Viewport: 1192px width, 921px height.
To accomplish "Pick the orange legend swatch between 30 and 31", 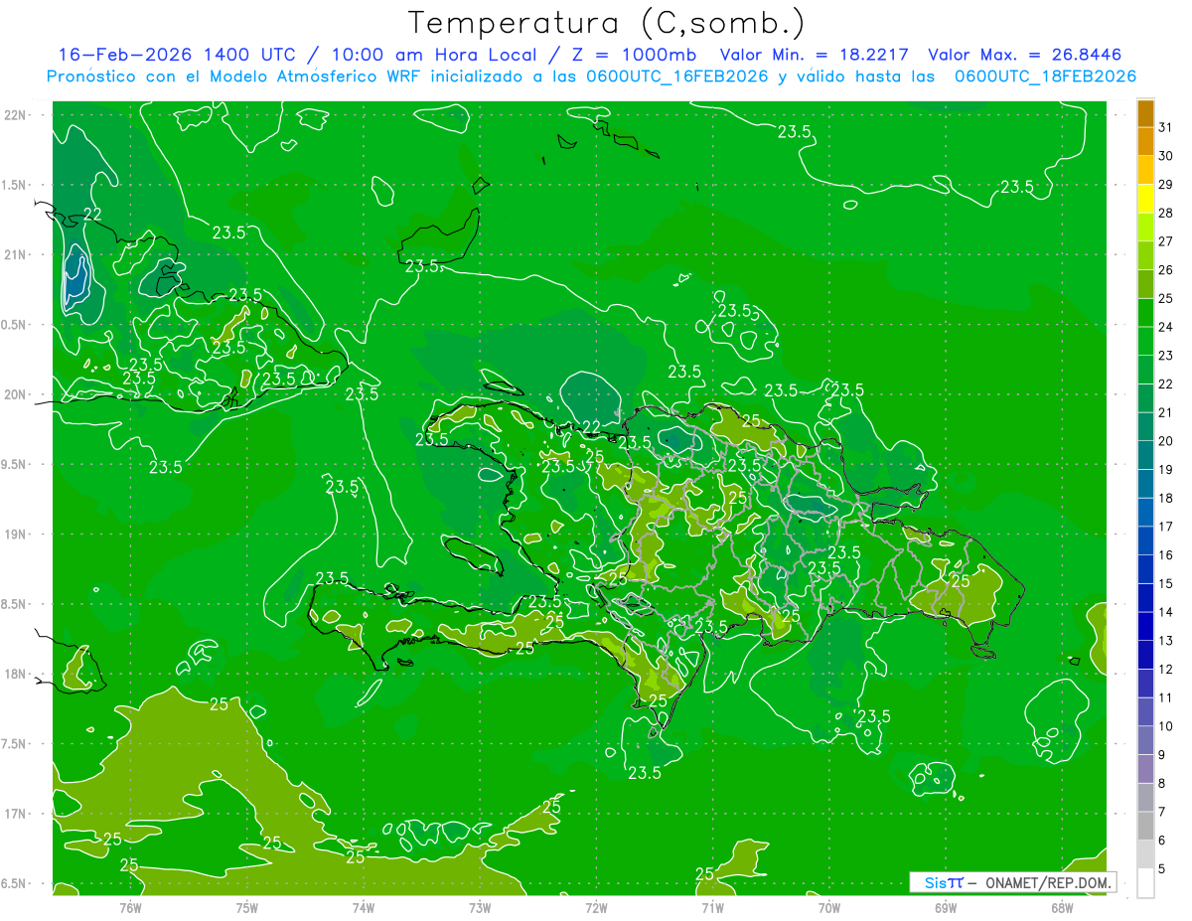I will pos(1145,142).
